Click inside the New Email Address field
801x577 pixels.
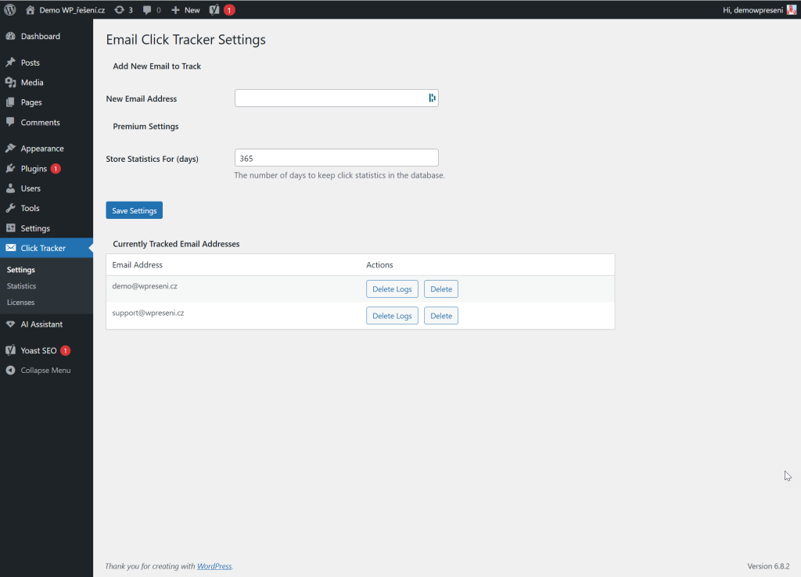(336, 98)
